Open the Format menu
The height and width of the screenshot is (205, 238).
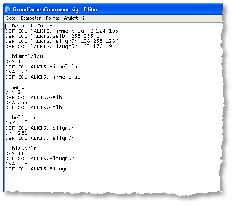53,18
